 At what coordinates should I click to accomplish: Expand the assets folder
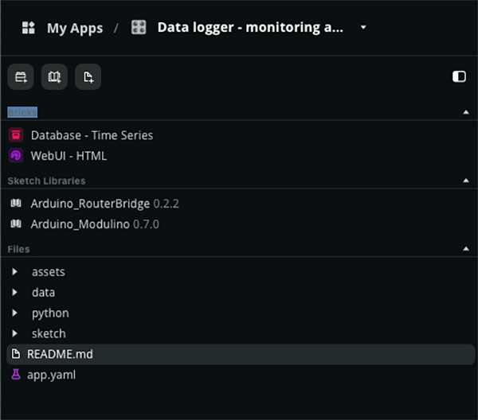click(x=14, y=271)
